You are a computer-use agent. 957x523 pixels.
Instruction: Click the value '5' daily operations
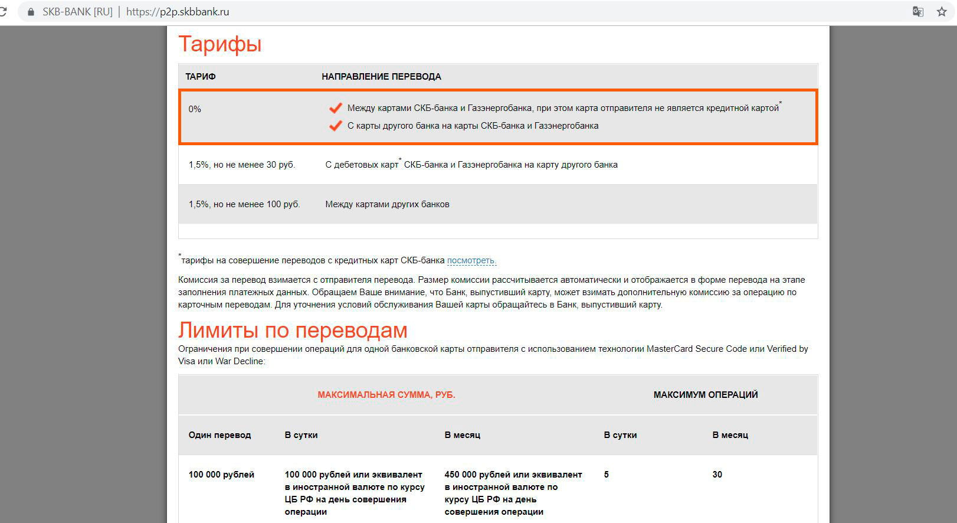coord(606,475)
